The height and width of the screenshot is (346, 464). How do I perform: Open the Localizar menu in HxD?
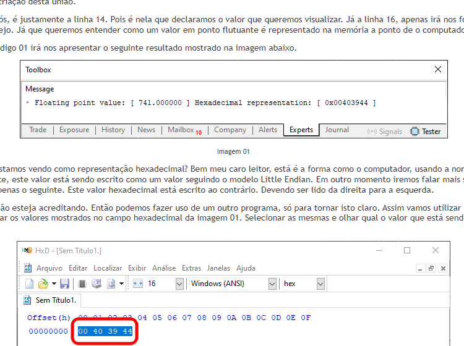pos(108,268)
